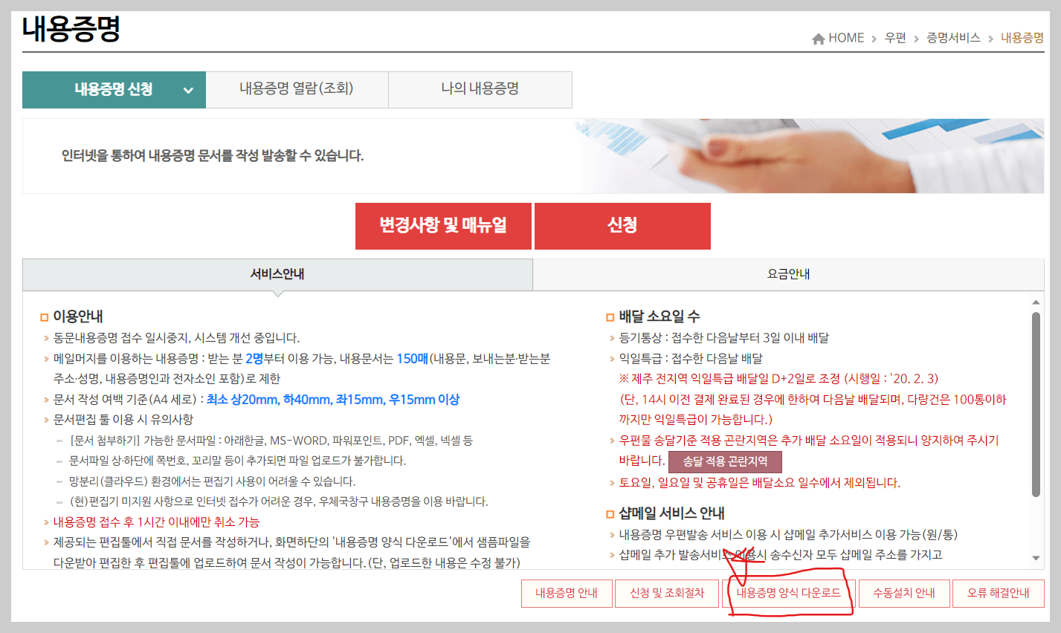The height and width of the screenshot is (633, 1061).
Task: Switch to the 내용증명 열람(조회) tab
Action: pos(297,89)
